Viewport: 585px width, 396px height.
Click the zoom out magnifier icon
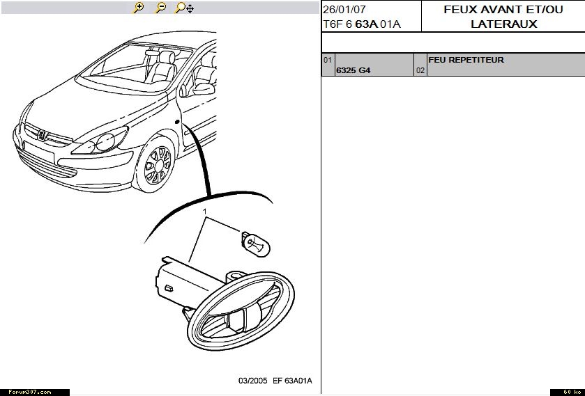(160, 8)
